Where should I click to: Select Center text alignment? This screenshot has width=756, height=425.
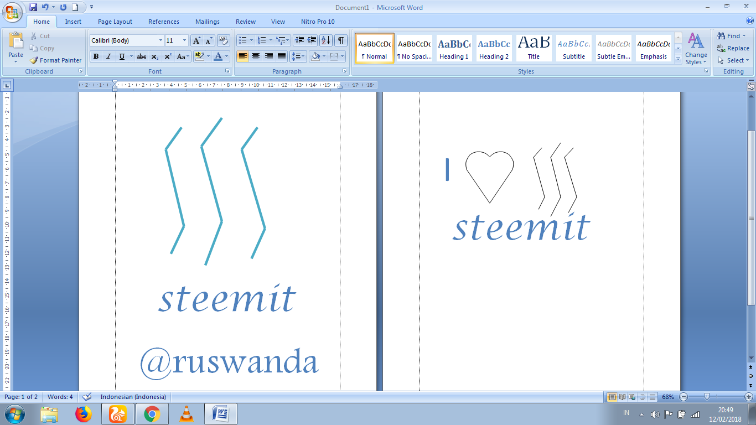tap(256, 56)
